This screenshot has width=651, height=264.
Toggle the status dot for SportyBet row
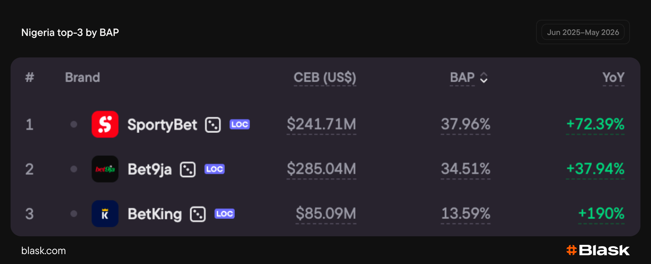(x=74, y=124)
